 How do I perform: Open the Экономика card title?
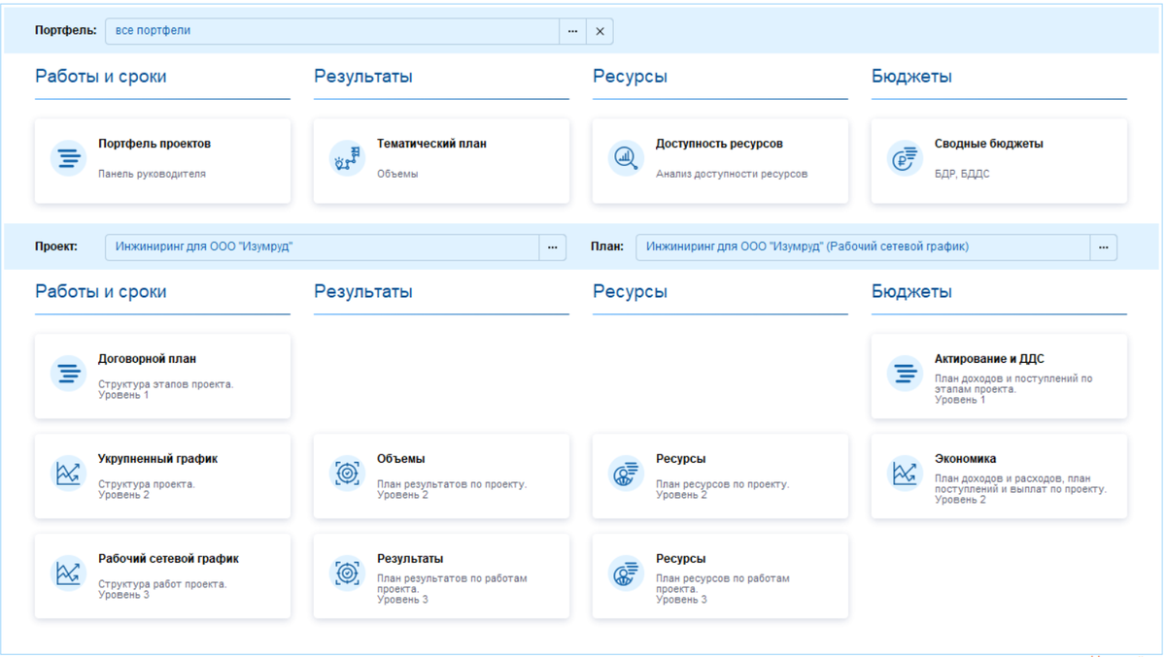965,459
